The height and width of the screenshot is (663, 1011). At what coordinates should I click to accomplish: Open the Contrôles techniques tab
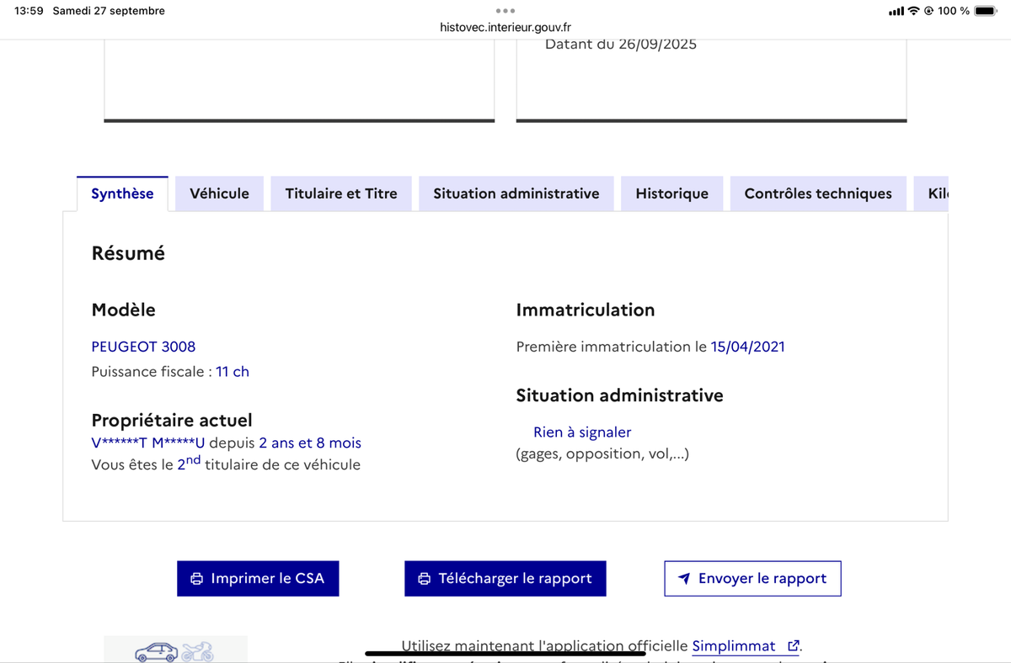tap(818, 194)
